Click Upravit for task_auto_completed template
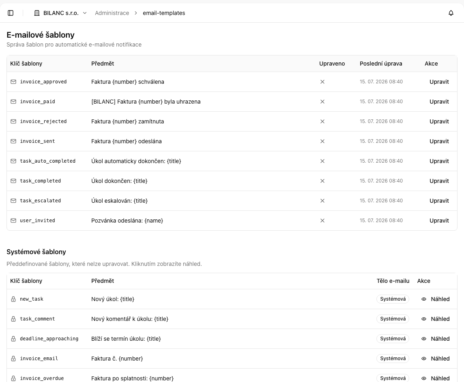464x382 pixels. (439, 161)
